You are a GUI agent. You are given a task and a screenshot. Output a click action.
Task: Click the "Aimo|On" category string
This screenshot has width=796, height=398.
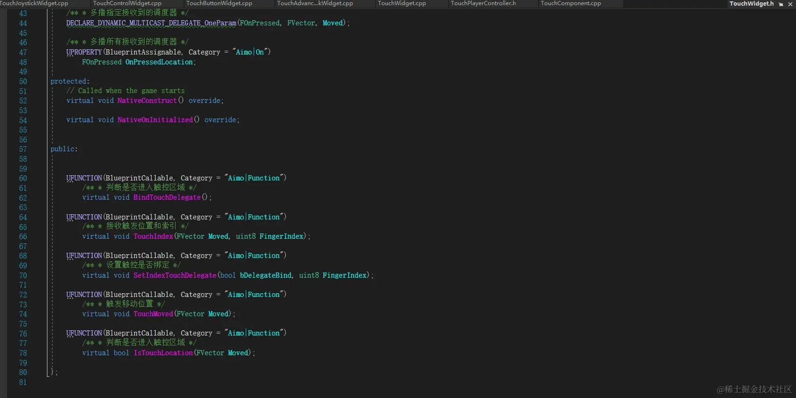coord(249,52)
